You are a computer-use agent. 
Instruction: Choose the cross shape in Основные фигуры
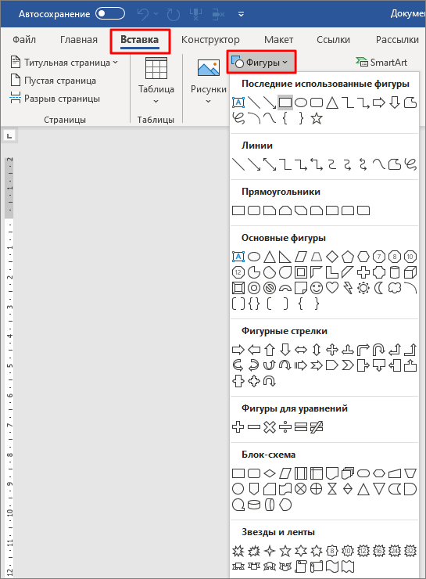363,272
